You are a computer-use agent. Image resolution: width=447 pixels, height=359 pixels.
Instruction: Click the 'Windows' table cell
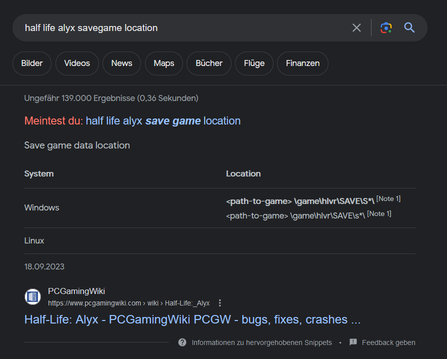click(x=41, y=207)
